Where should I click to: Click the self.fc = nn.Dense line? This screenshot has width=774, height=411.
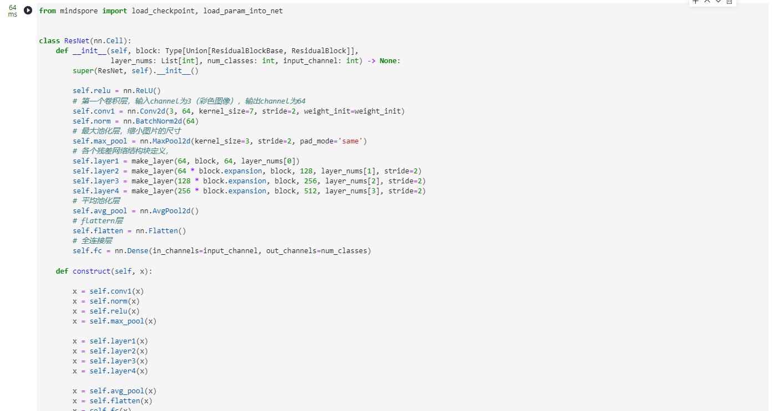(x=222, y=250)
